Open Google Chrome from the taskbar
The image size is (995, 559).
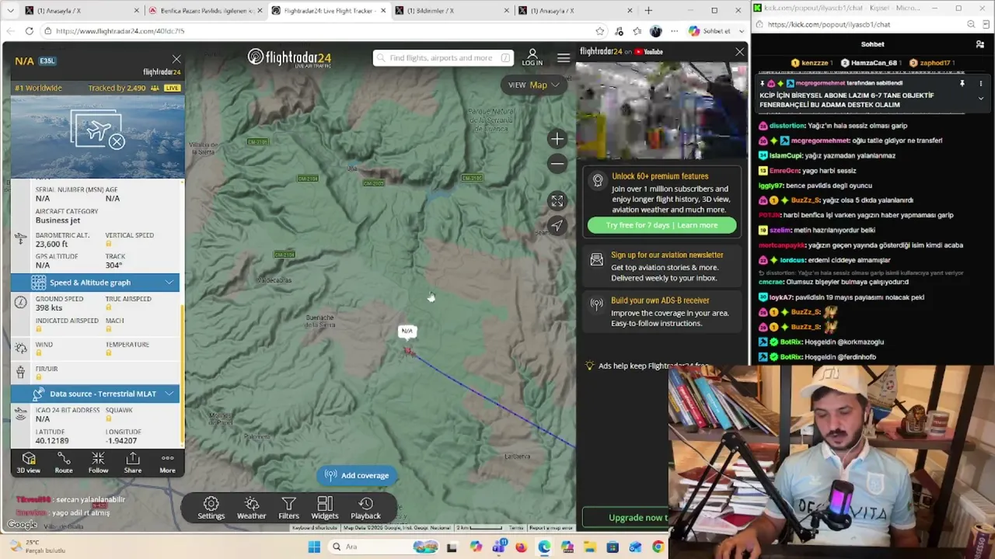658,547
